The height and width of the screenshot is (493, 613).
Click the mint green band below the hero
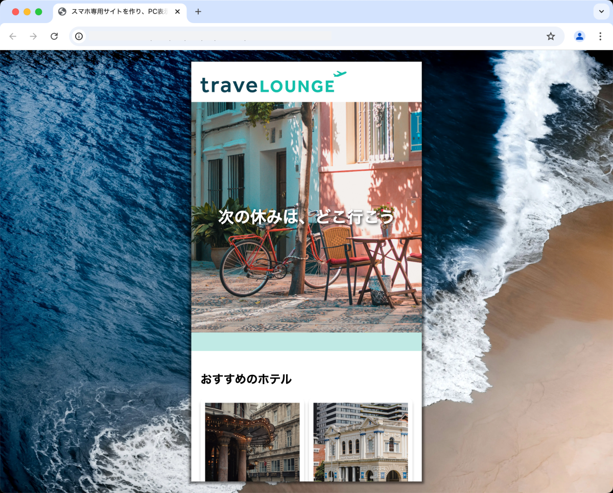(306, 342)
